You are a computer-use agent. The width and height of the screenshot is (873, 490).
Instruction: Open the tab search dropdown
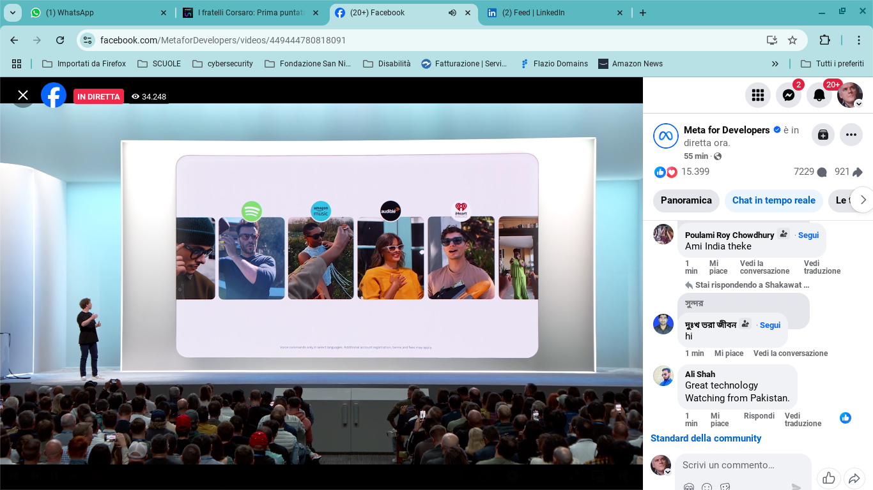pyautogui.click(x=12, y=13)
